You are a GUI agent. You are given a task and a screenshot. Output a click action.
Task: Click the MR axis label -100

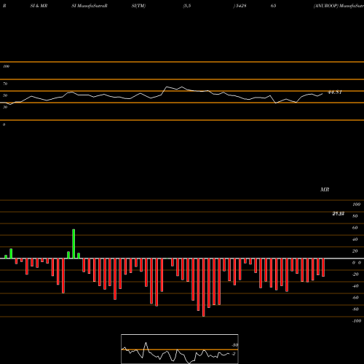pyautogui.click(x=357, y=321)
